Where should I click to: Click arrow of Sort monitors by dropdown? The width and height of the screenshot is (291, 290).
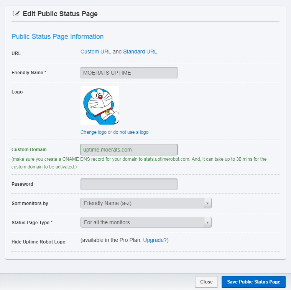click(207, 203)
